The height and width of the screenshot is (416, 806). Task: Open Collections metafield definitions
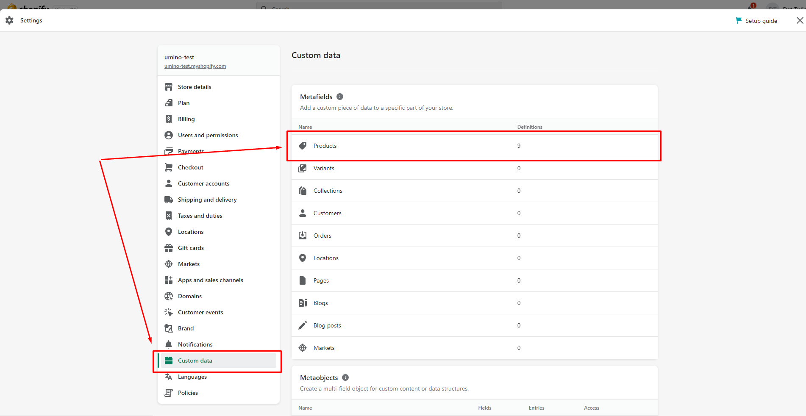coord(328,191)
